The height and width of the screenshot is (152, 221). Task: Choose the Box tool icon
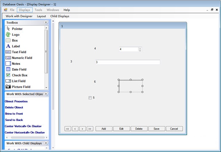pos(8,40)
